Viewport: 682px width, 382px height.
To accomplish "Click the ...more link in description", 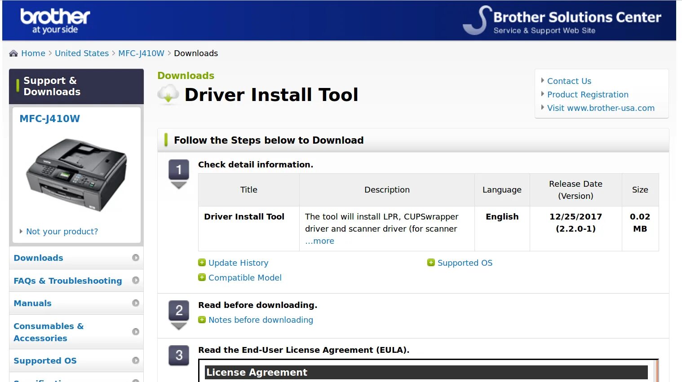I will pyautogui.click(x=319, y=241).
